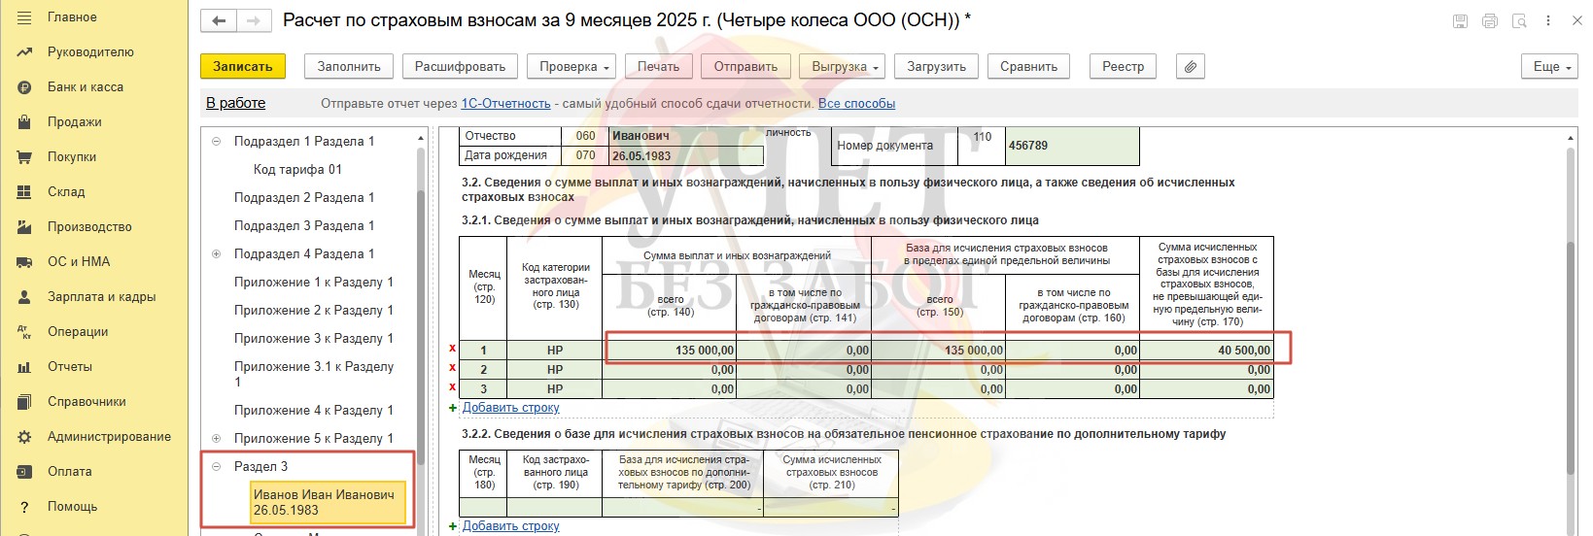1593x536 pixels.
Task: Collapse Подраздел 1 Раздела 1 node
Action: pyautogui.click(x=217, y=141)
